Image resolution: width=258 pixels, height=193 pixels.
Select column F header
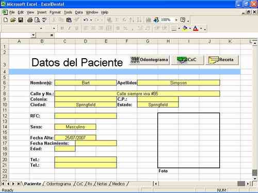click(x=127, y=41)
